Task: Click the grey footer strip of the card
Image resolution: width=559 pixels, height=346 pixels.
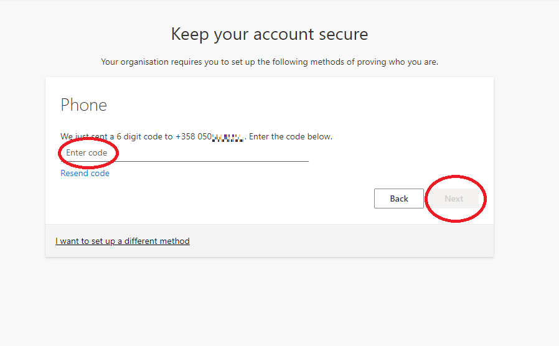Action: 342,241
